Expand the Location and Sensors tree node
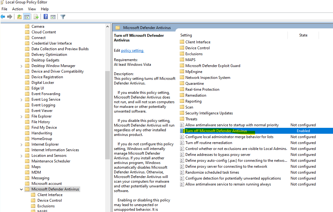The image size is (333, 212). [x=21, y=156]
